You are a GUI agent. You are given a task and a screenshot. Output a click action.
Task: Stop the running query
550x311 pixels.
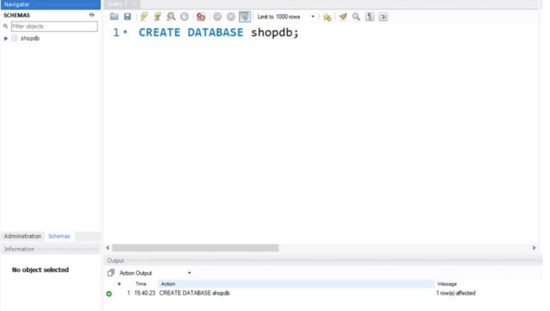click(x=184, y=16)
